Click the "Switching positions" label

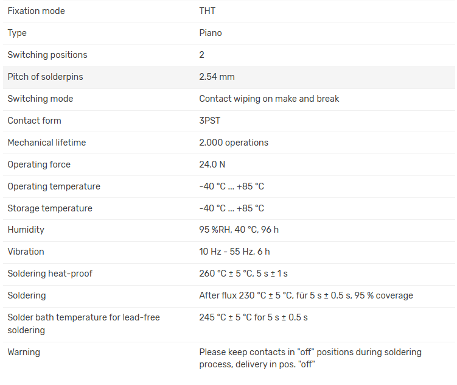[47, 55]
